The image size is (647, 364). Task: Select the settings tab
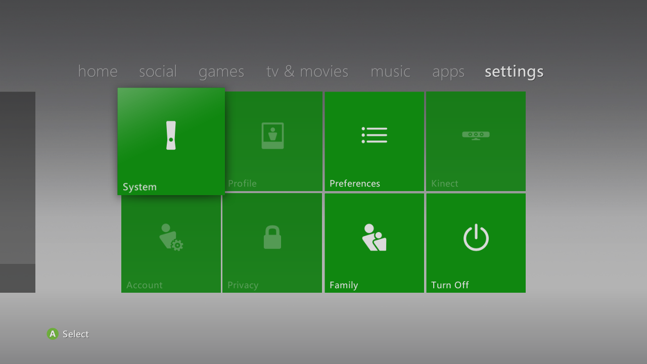tap(514, 72)
